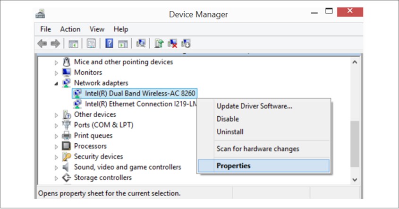This screenshot has height=209, width=399.
Task: Open the properties sheet toolbar icon
Action: (x=91, y=44)
